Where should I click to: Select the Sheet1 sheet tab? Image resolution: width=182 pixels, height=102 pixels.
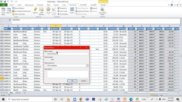click(x=18, y=93)
